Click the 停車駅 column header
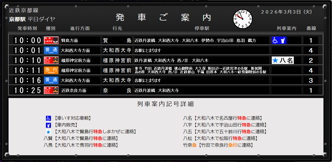Image resolution: width=332 pixels, height=162 pixels. click(x=202, y=28)
